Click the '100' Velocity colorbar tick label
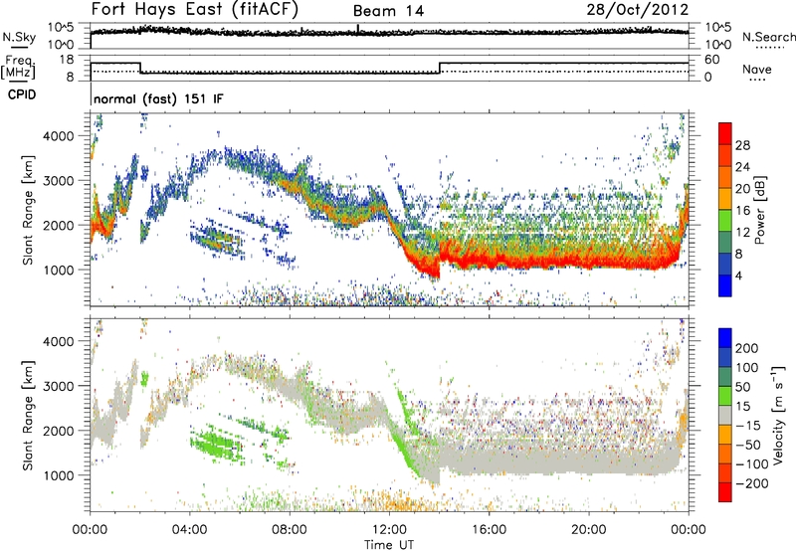This screenshot has width=796, height=551. click(747, 367)
